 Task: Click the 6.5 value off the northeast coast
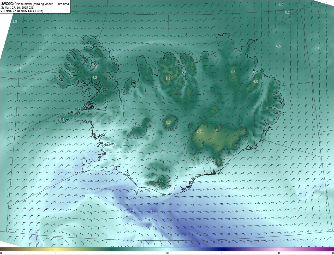tap(278, 46)
